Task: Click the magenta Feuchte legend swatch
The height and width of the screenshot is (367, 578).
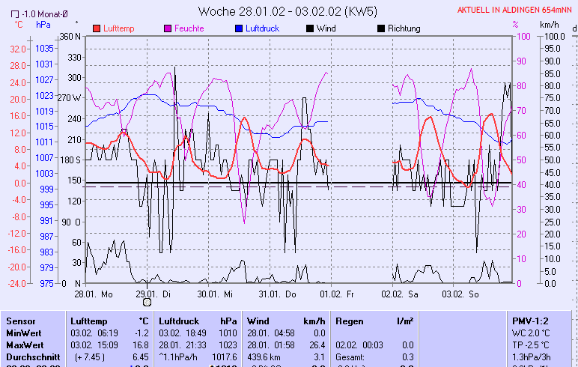Action: 168,28
